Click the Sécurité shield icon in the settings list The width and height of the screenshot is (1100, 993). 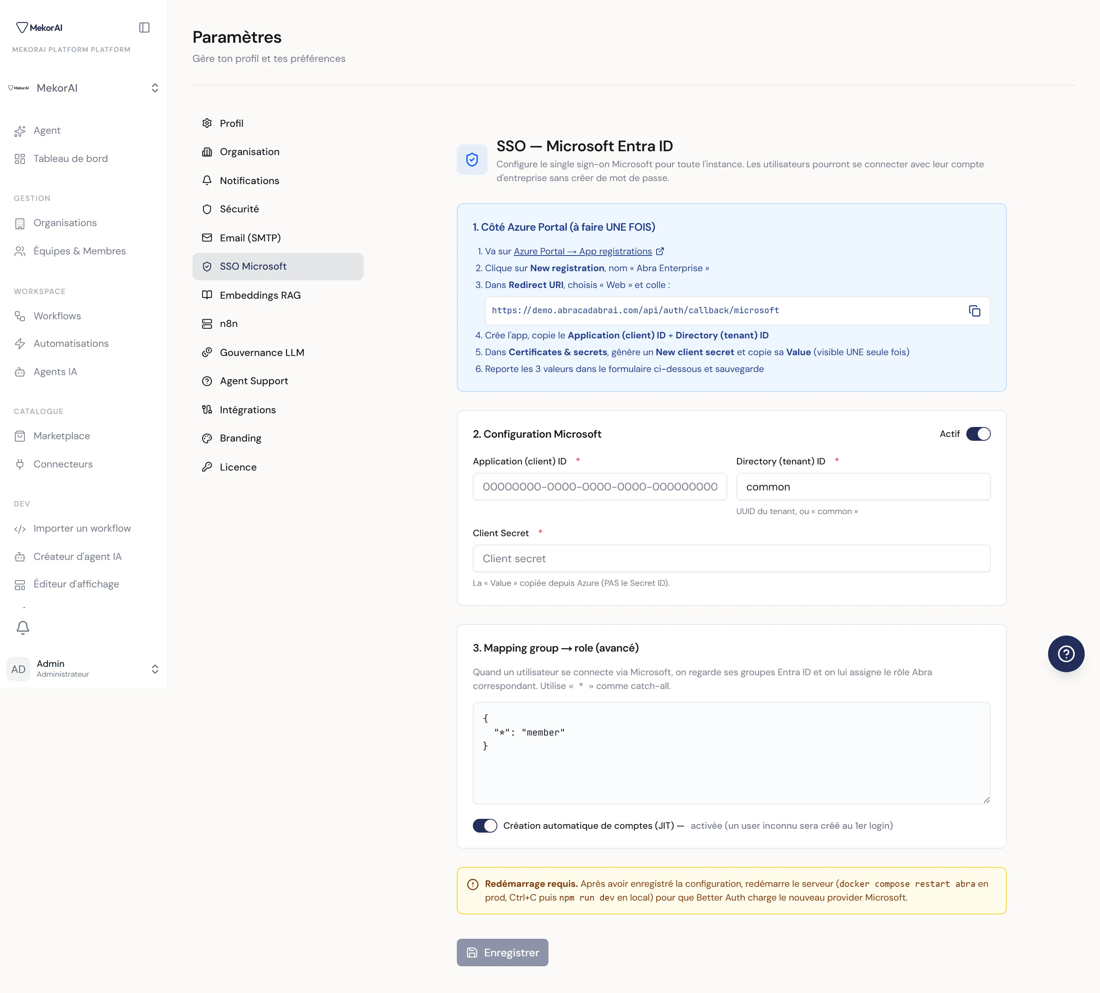[x=207, y=209]
